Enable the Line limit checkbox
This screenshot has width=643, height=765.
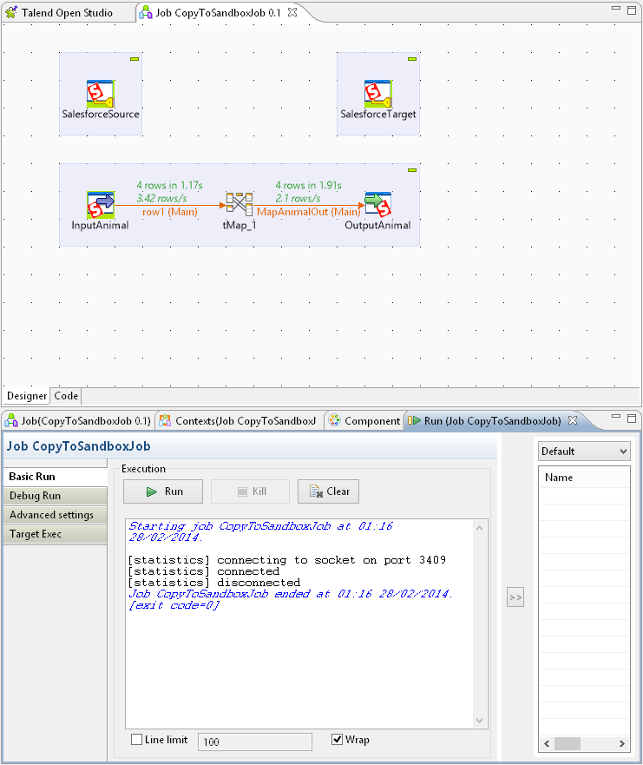(137, 740)
